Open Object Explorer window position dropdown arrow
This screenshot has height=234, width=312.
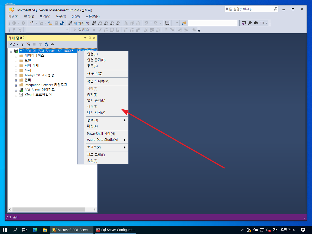85,38
